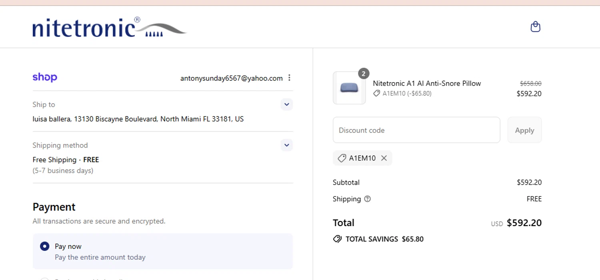Screen dimensions: 600x280
Task: Click the email antonysunday6567@yahoo.com
Action: point(232,78)
